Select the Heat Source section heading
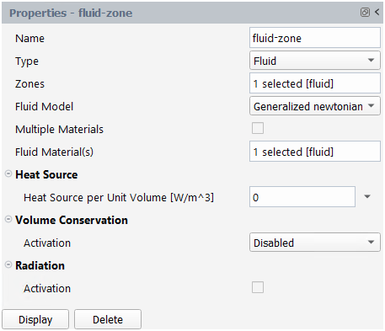The image size is (385, 331). pos(46,174)
